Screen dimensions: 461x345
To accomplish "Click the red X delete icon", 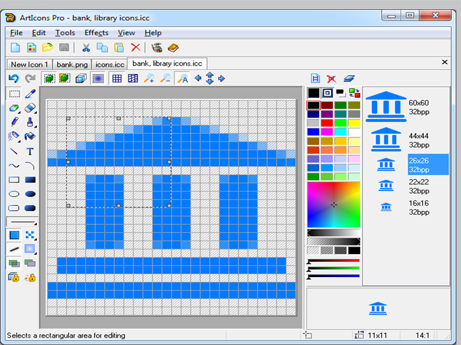I will [x=135, y=48].
